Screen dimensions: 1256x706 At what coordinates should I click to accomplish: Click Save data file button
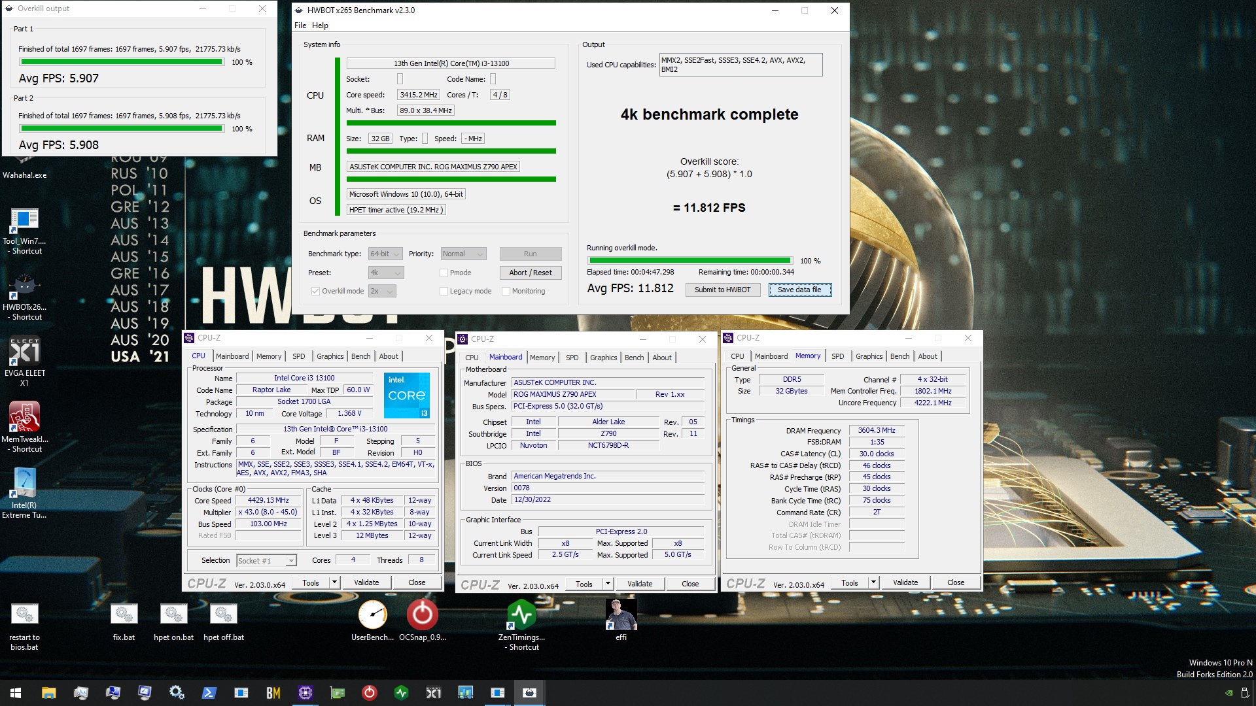click(x=799, y=290)
